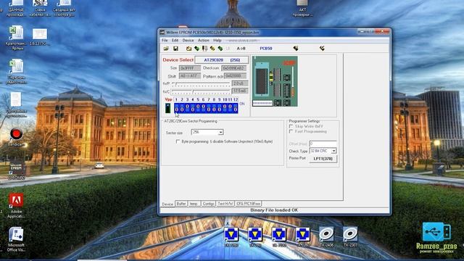Click the black toolbar icon farthest right

322,49
